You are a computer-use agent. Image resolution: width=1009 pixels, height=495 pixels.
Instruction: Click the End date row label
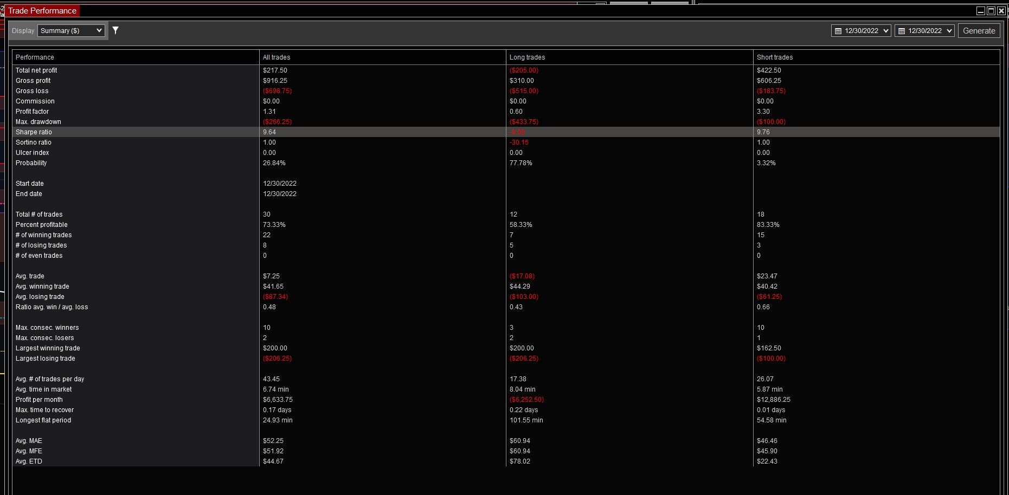[29, 194]
